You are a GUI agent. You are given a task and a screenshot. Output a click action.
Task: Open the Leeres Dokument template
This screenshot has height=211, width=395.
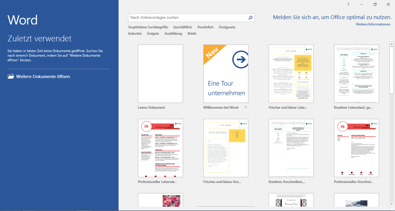[160, 74]
